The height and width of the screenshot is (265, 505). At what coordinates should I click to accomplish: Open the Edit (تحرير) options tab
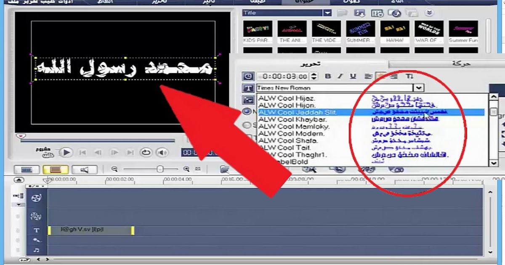point(311,64)
